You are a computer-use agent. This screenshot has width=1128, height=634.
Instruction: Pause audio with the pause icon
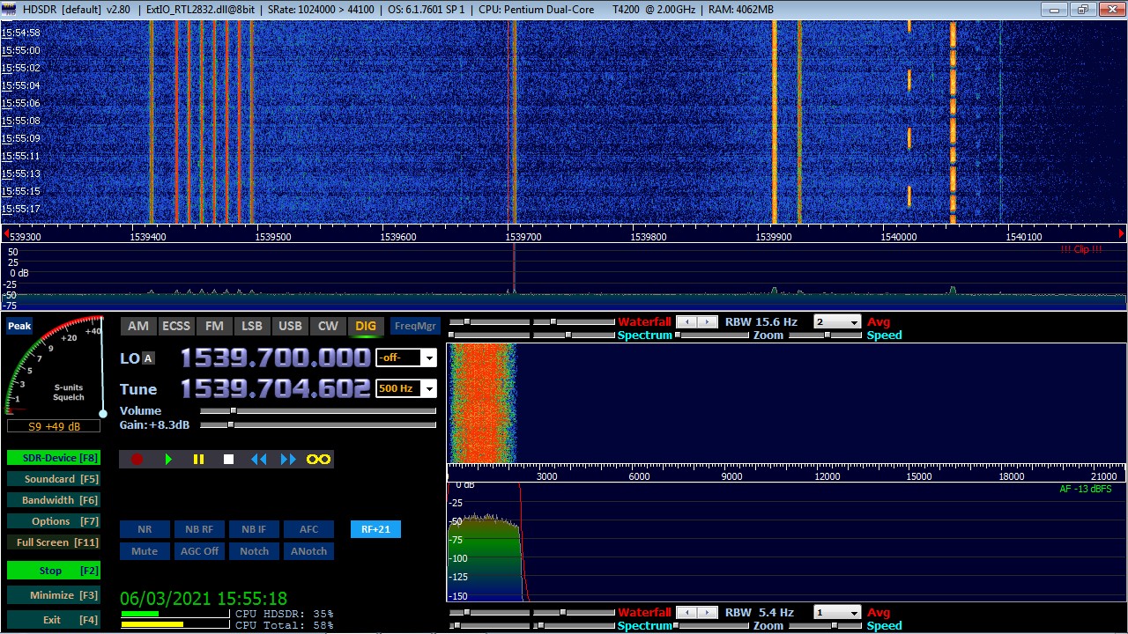[x=198, y=458]
